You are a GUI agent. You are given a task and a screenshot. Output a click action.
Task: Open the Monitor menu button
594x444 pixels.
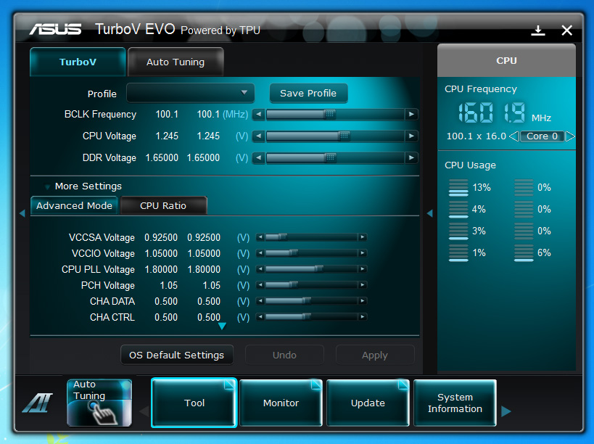pyautogui.click(x=281, y=403)
